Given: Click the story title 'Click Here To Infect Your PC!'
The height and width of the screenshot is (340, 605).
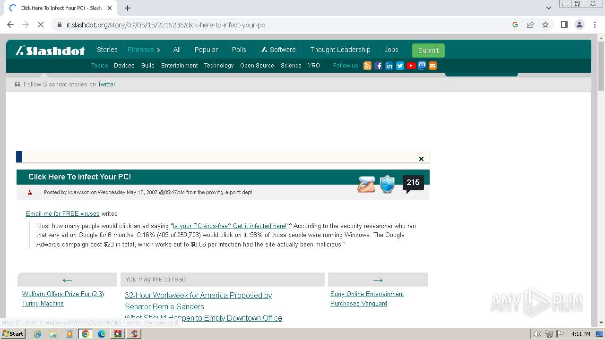Looking at the screenshot, I should click(79, 177).
